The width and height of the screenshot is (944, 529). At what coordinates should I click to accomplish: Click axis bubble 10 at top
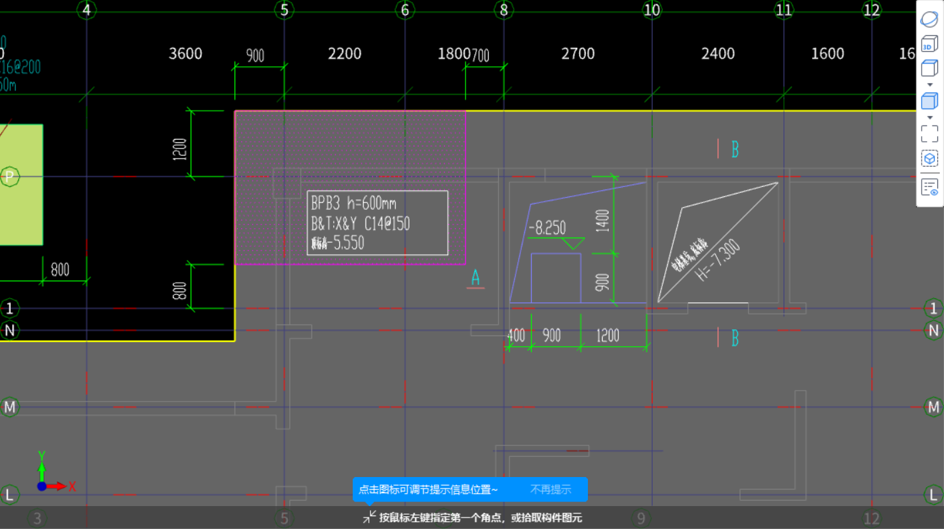pos(651,9)
